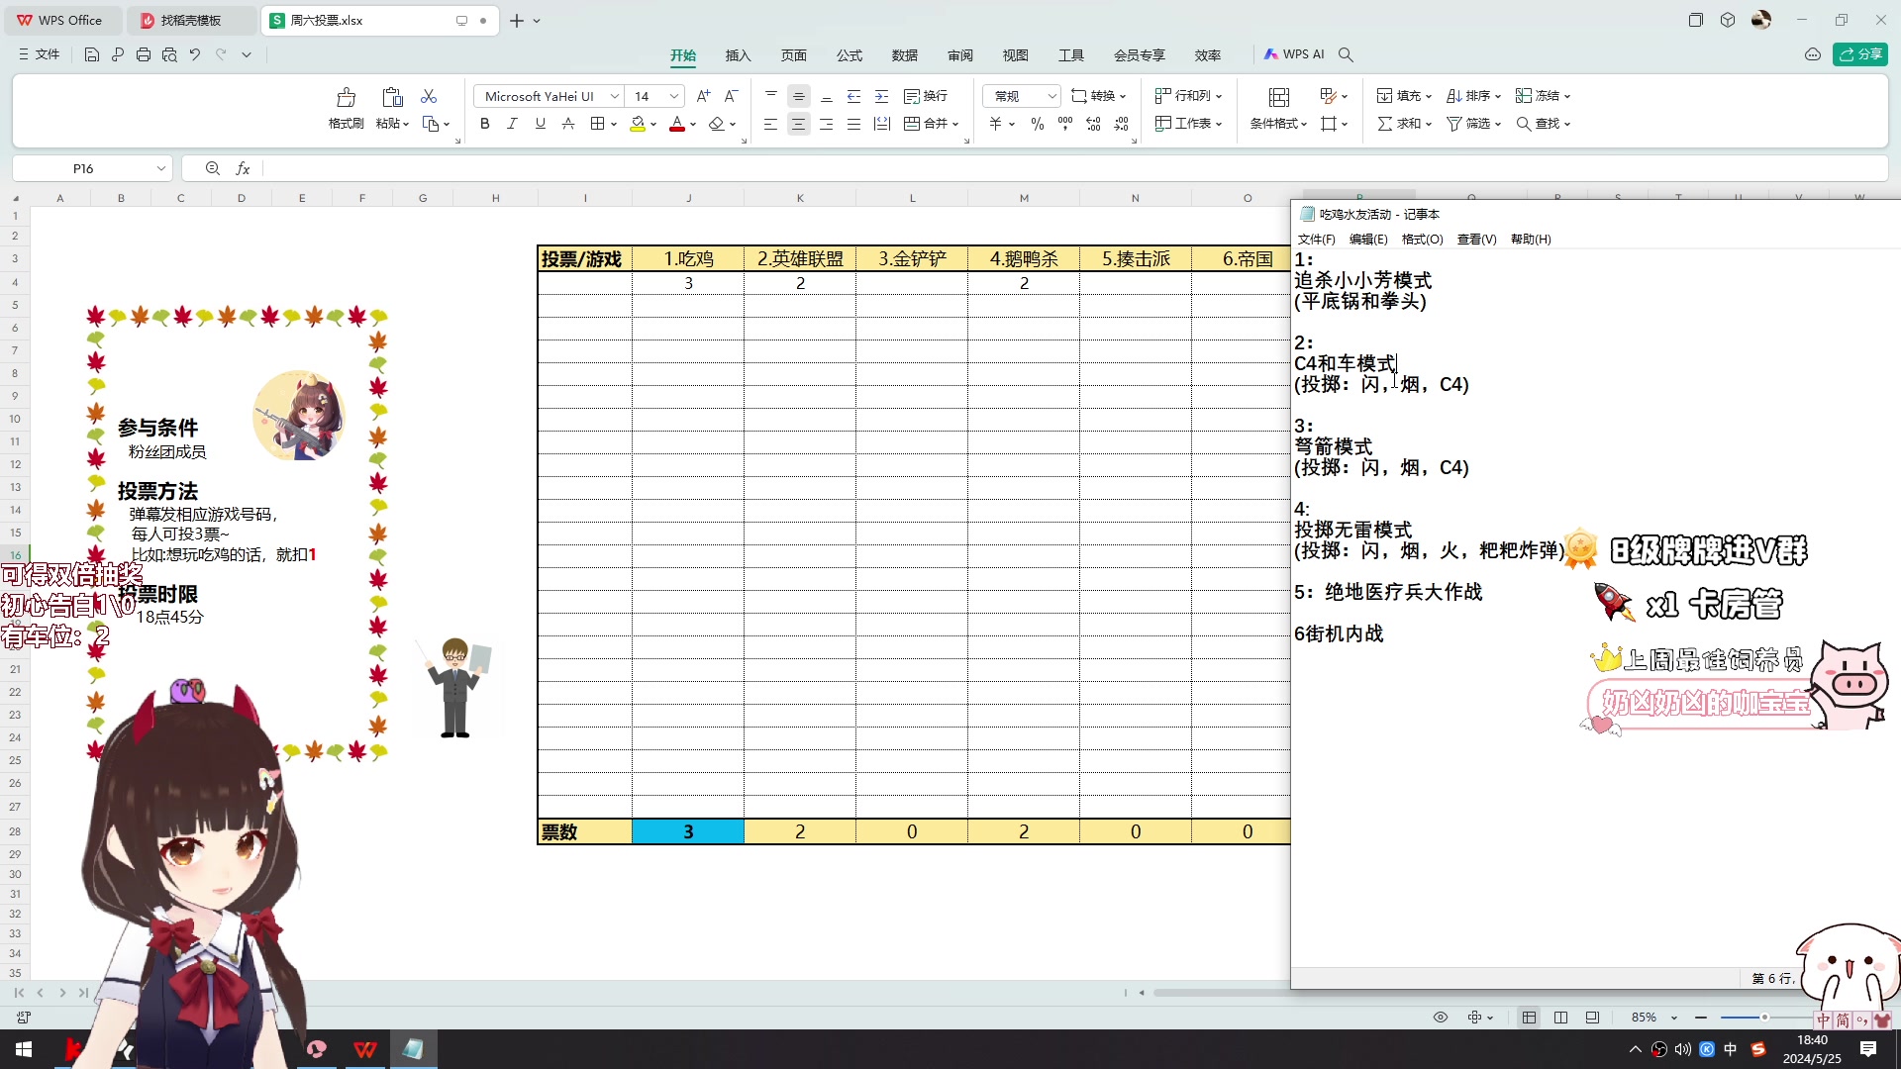This screenshot has width=1901, height=1069.
Task: Open the cell borders dropdown arrow
Action: 614,125
